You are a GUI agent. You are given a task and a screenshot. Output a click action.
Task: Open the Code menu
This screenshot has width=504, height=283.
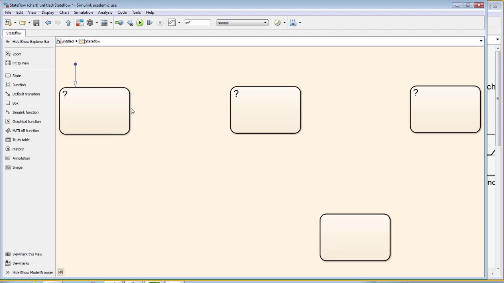[122, 12]
